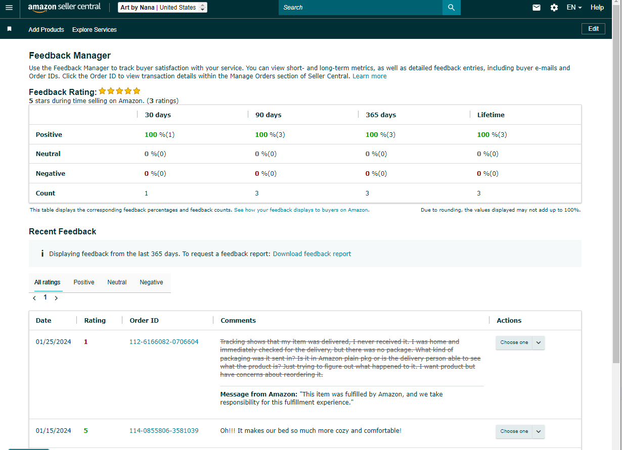Click the five-star feedback rating
The width and height of the screenshot is (622, 450).
[119, 91]
